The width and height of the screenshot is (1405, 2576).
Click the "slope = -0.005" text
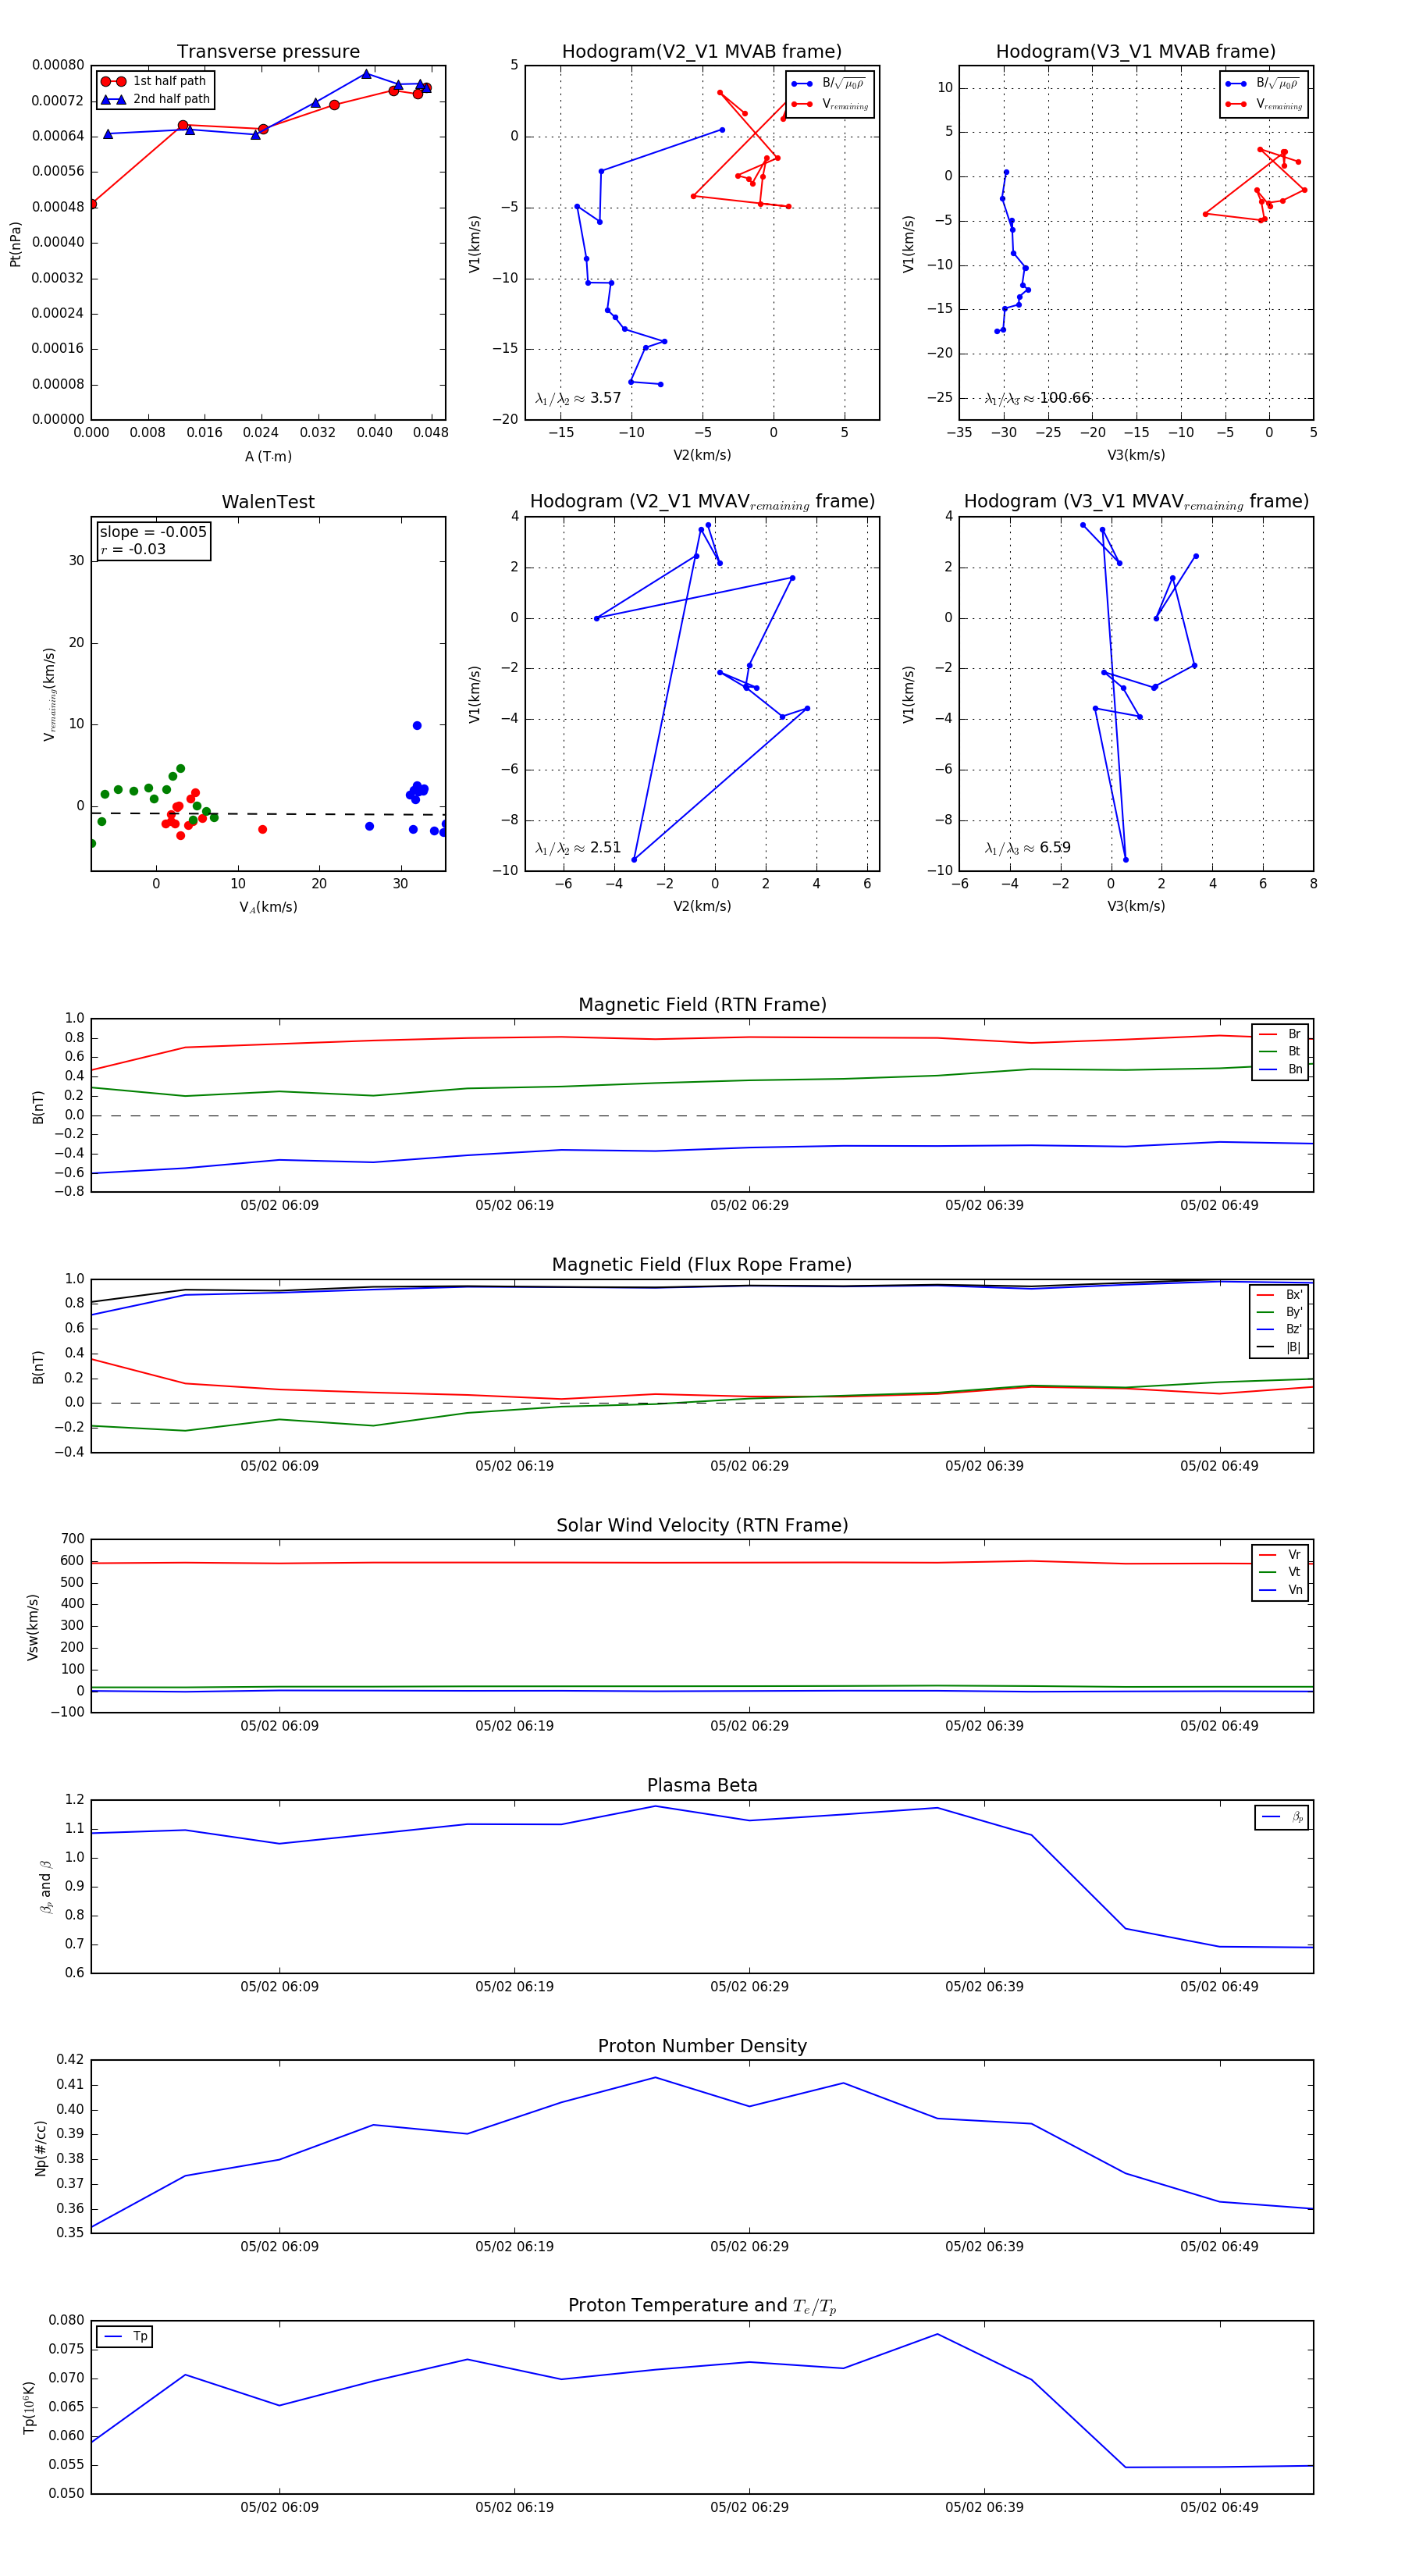pyautogui.click(x=153, y=532)
